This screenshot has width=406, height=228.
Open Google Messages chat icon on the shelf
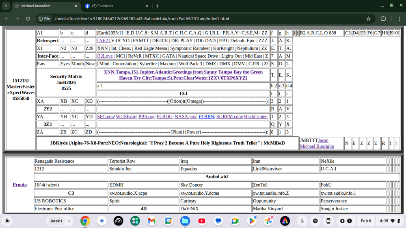(218, 221)
